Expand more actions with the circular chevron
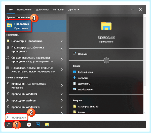Viewport: 151px width, 133px height. (x=106, y=60)
